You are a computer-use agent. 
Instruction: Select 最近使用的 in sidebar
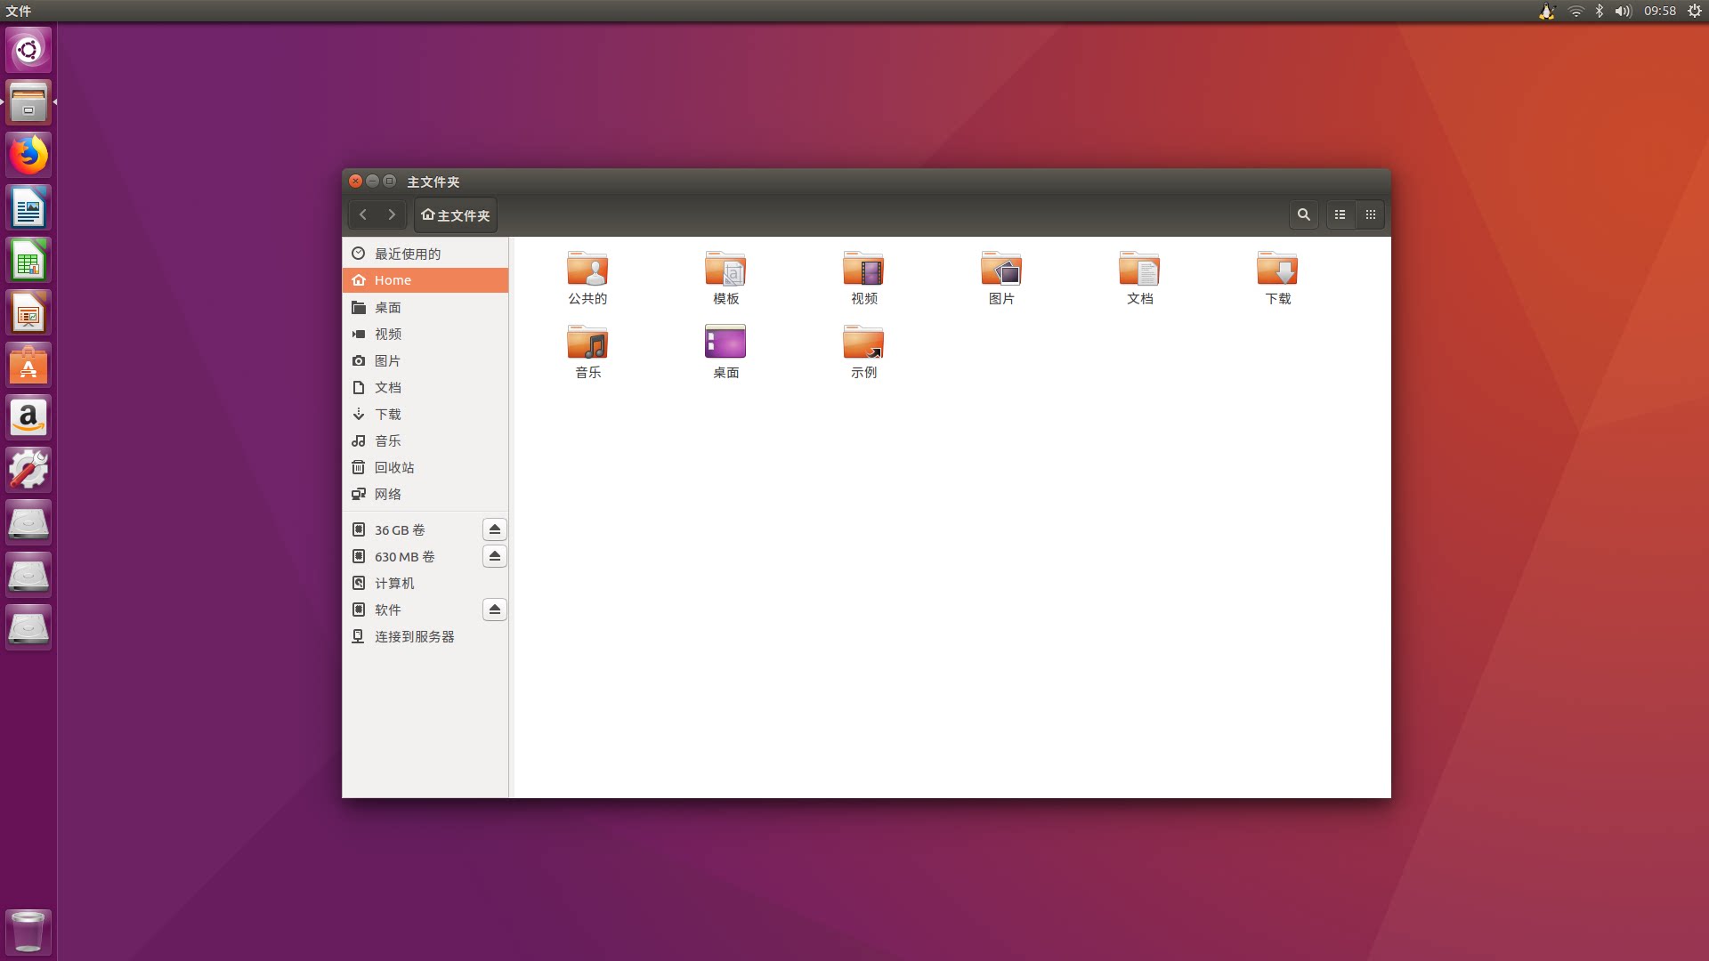407,254
